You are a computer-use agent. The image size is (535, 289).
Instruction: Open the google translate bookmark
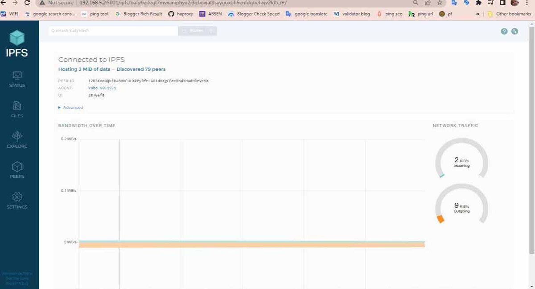[306, 14]
